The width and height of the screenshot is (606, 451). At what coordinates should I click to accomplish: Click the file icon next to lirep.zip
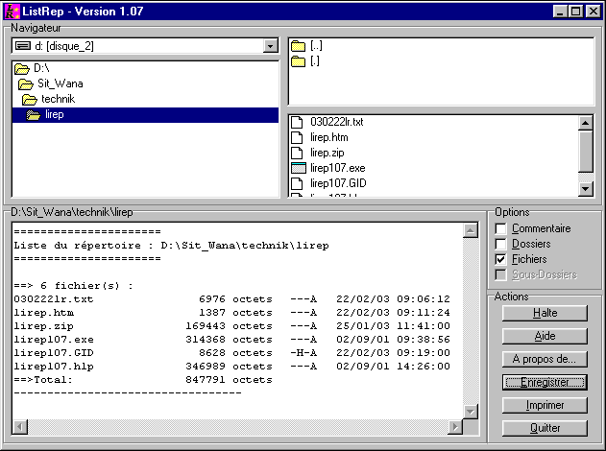pos(297,153)
